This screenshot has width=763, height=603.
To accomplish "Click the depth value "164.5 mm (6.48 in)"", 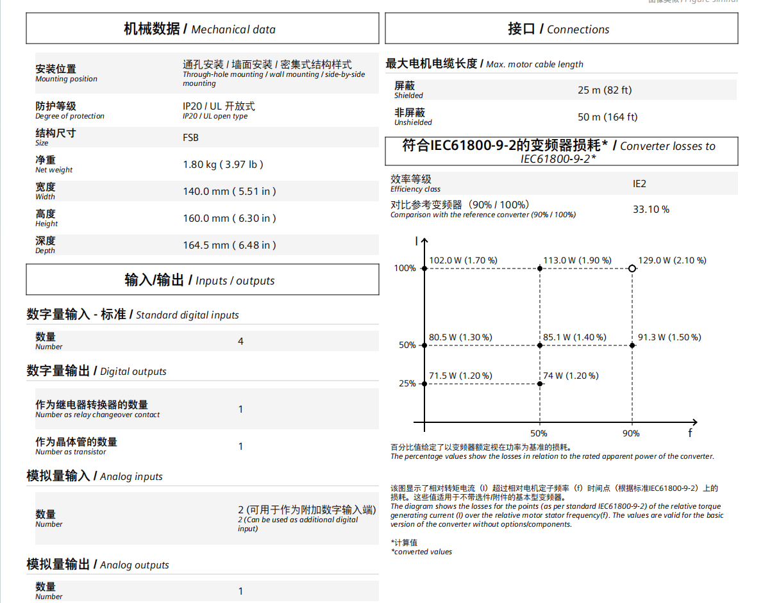I will click(x=229, y=245).
